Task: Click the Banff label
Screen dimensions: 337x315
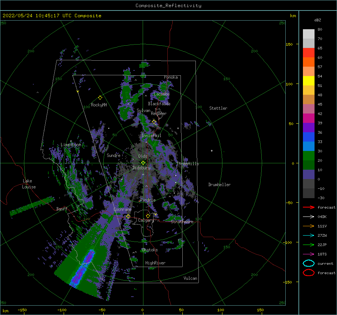Action: [62, 209]
